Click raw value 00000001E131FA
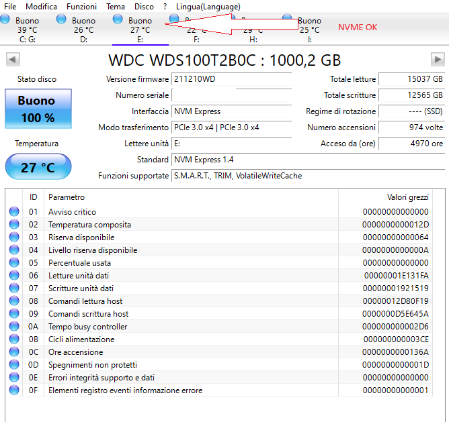449x422 pixels. tap(397, 276)
